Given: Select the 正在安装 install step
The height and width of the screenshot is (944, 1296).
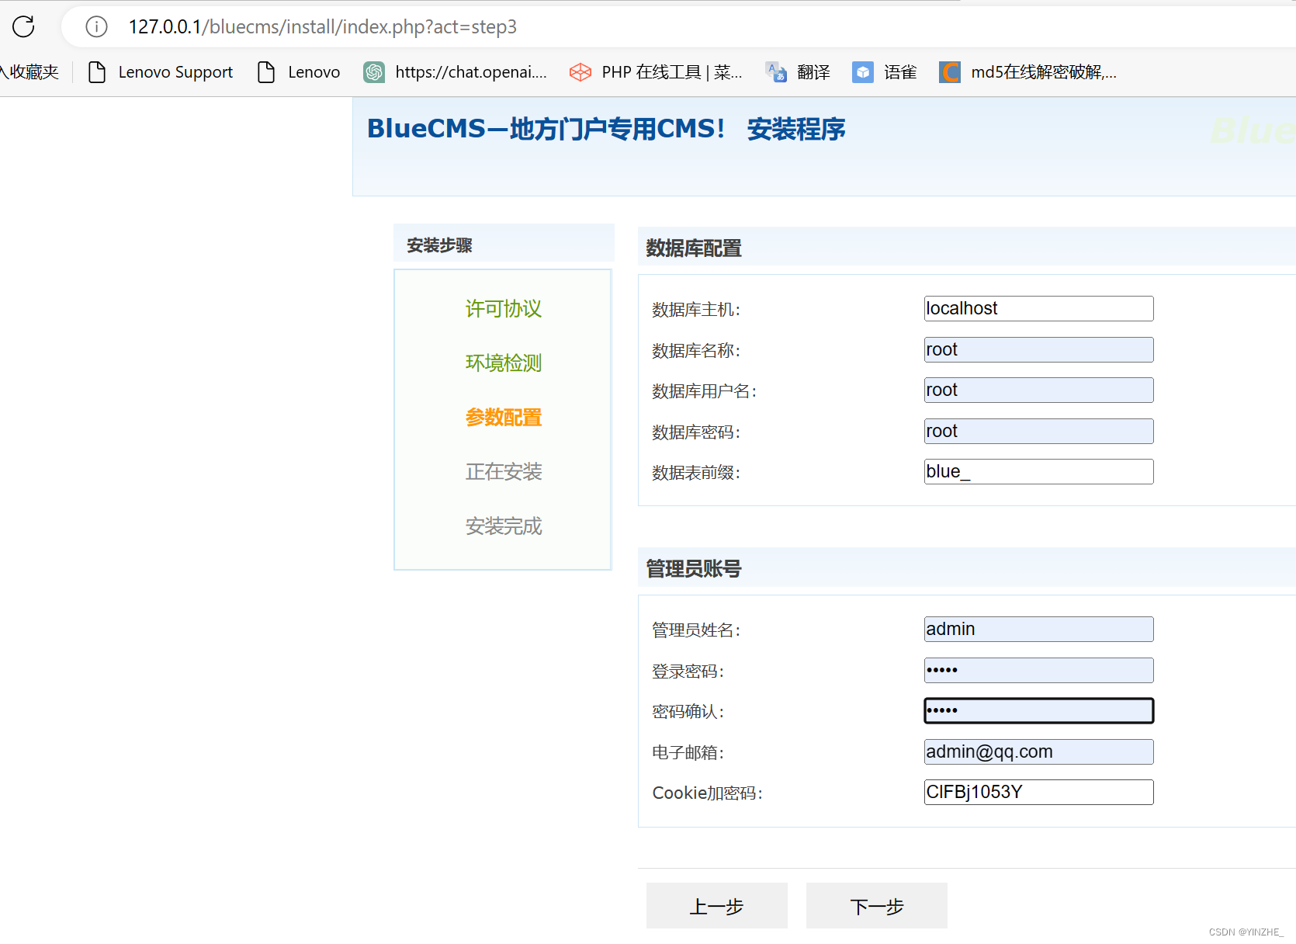Looking at the screenshot, I should tap(503, 472).
